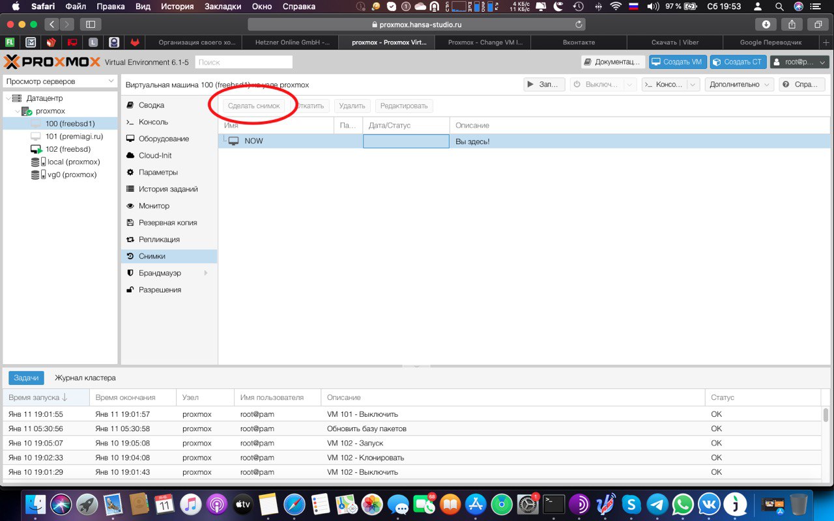The height and width of the screenshot is (521, 834).
Task: Collapse the Датацентр tree node
Action: pos(7,98)
